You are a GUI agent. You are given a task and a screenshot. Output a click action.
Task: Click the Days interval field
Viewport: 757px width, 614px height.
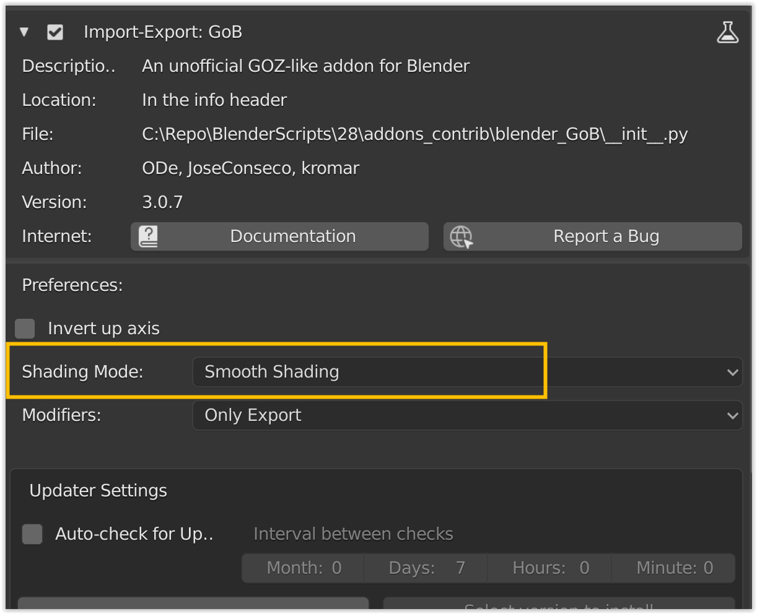pos(426,568)
